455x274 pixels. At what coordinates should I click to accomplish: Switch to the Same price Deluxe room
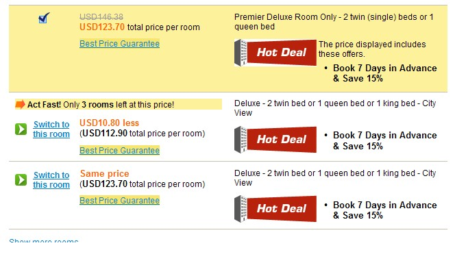51,179
